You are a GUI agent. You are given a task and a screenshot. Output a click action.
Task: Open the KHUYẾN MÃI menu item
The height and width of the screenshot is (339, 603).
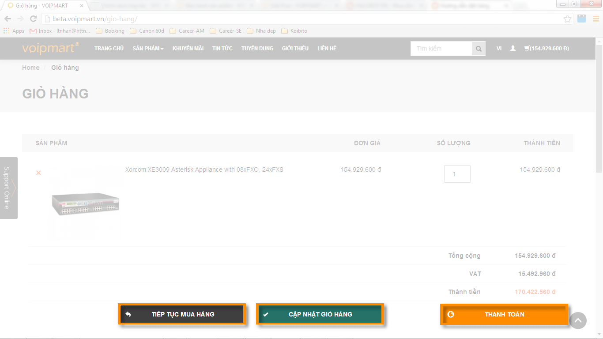click(188, 49)
